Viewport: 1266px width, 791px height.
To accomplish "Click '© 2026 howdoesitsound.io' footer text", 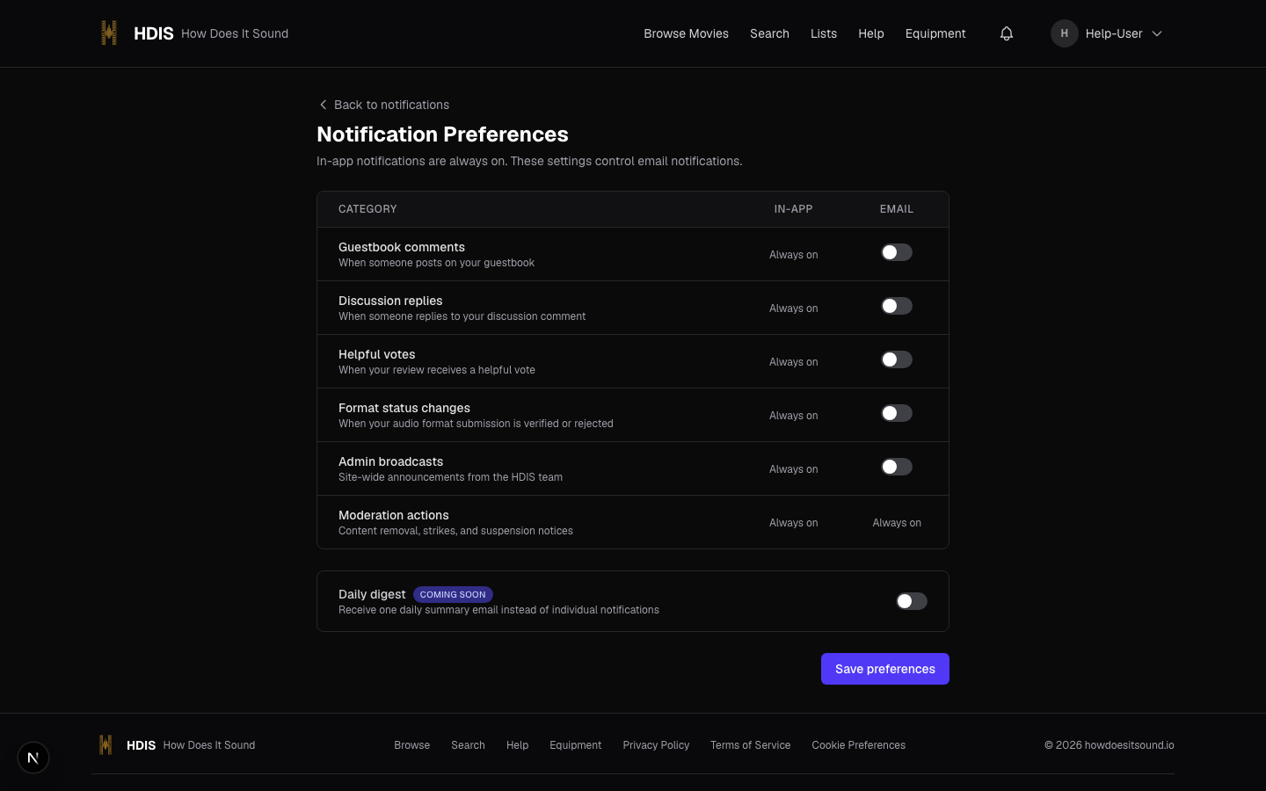I will [1110, 745].
